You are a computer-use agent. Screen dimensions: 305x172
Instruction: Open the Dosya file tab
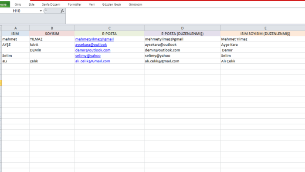pyautogui.click(x=4, y=4)
